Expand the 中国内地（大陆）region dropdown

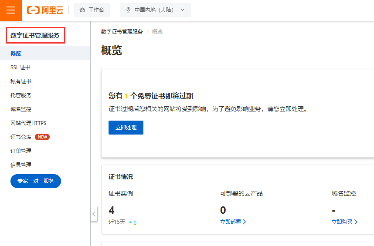click(156, 10)
